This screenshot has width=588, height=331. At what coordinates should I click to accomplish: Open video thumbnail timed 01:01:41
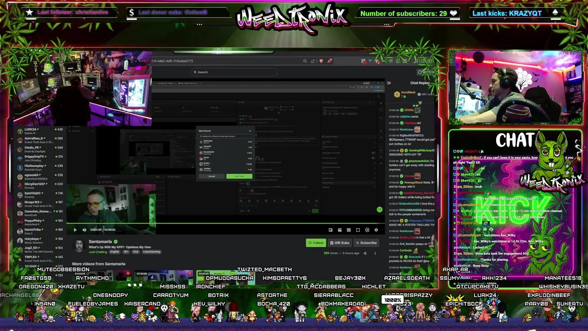225,277
